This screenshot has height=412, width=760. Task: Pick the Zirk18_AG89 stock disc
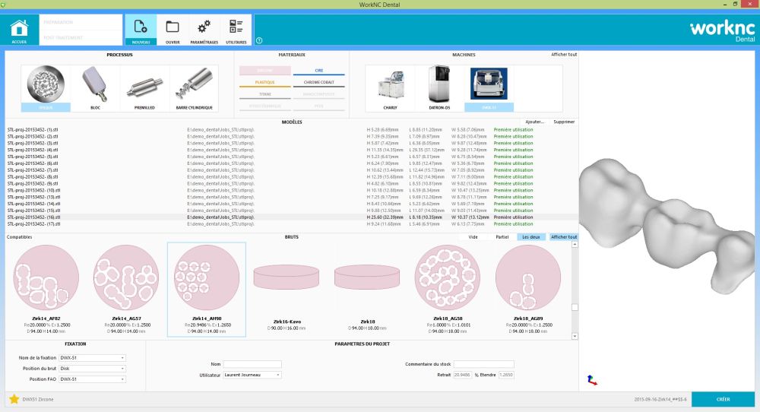click(x=528, y=290)
